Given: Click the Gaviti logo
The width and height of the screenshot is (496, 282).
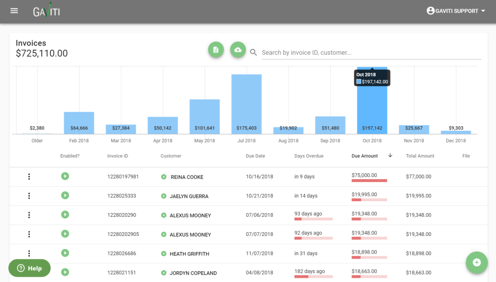Looking at the screenshot, I should [x=47, y=11].
